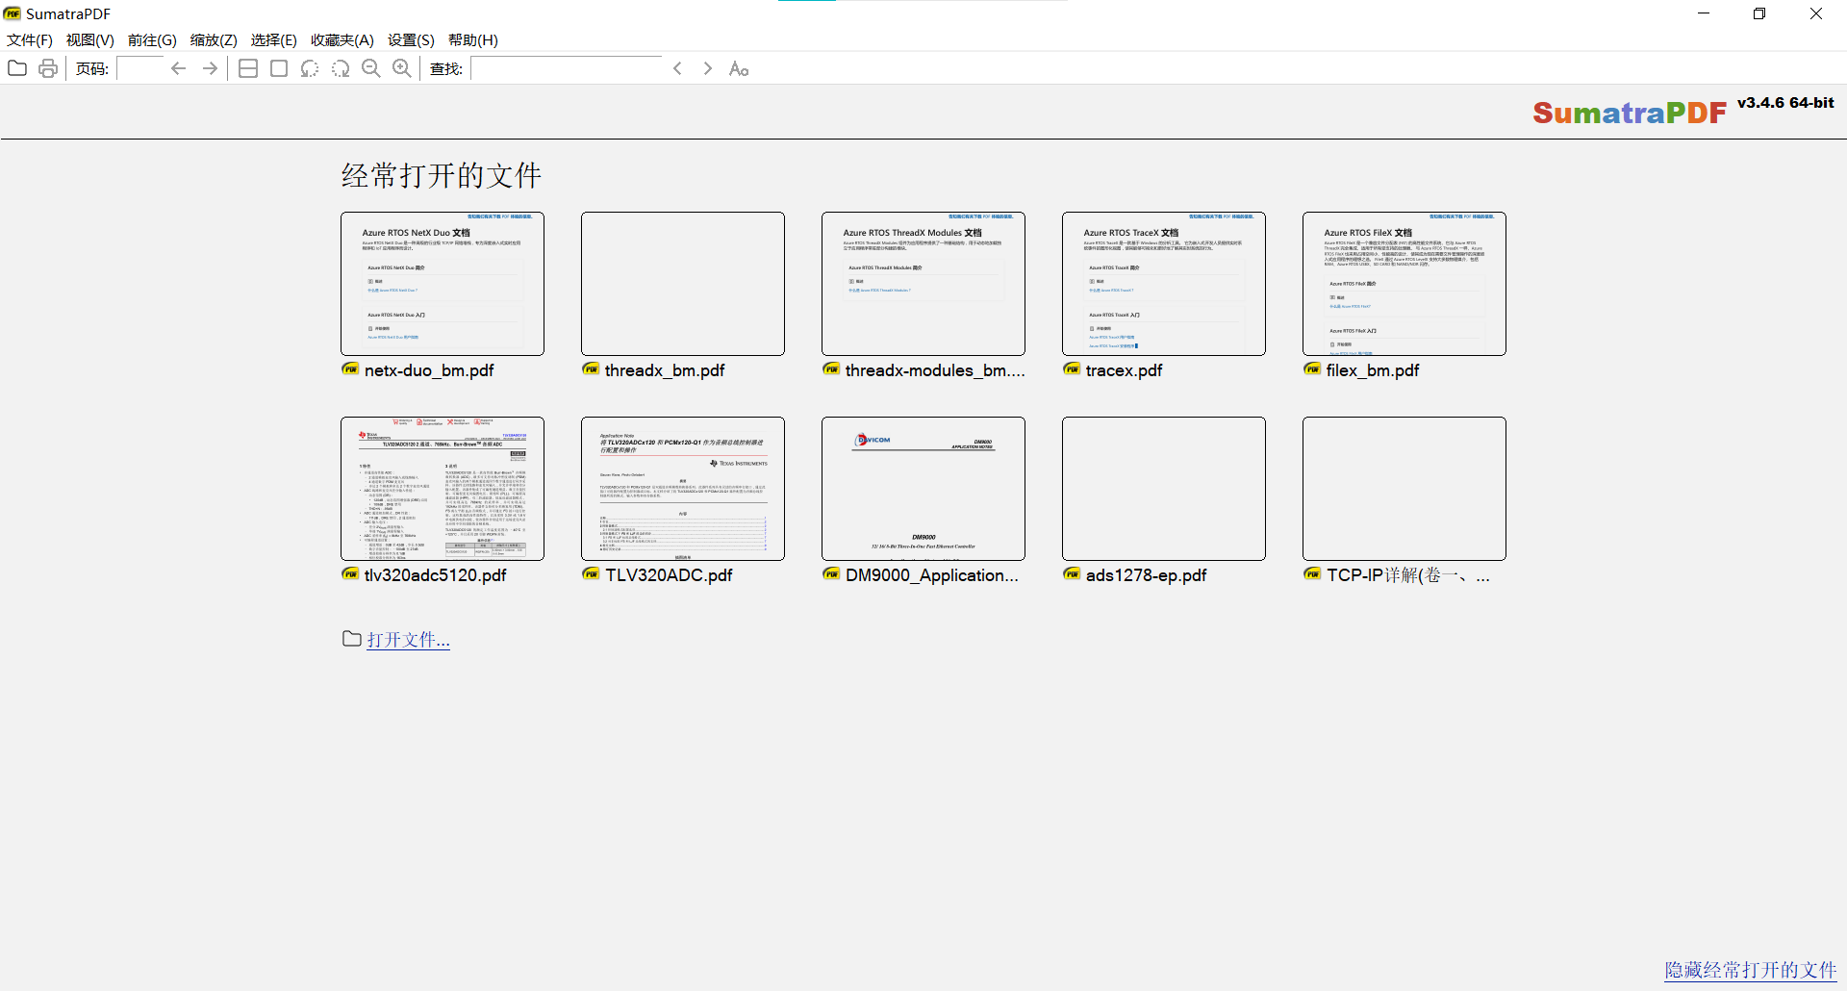The width and height of the screenshot is (1847, 991).
Task: Open the DAVICOM DM9000 thumbnail
Action: 923,489
